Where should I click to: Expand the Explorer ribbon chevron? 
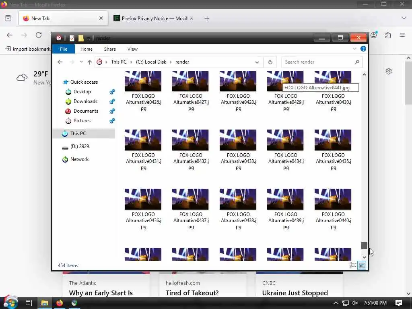(354, 49)
